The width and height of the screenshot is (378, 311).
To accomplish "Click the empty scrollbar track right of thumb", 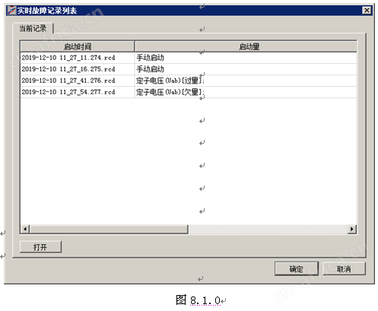I will [x=268, y=229].
